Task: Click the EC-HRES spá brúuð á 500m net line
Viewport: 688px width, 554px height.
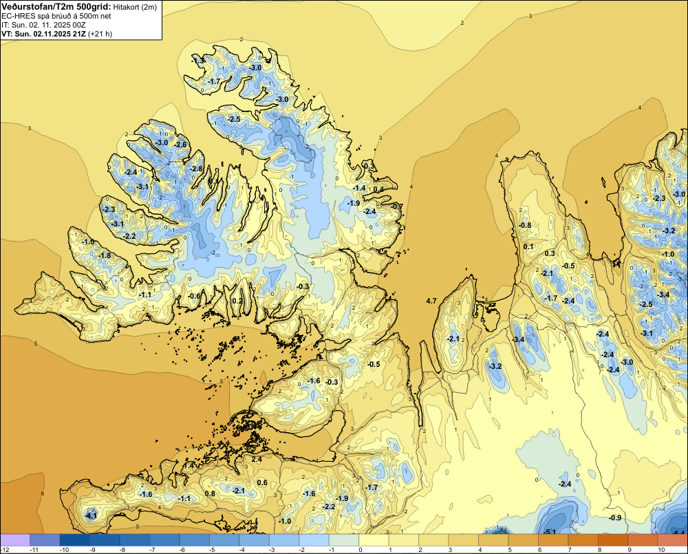Action: (x=56, y=16)
